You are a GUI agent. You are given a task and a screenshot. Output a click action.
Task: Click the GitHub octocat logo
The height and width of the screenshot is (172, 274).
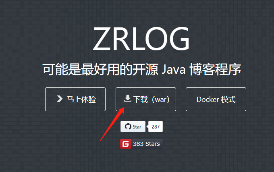pyautogui.click(x=128, y=126)
